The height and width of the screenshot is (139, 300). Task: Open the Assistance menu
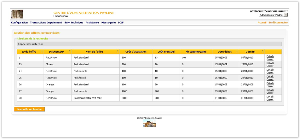click(x=92, y=23)
